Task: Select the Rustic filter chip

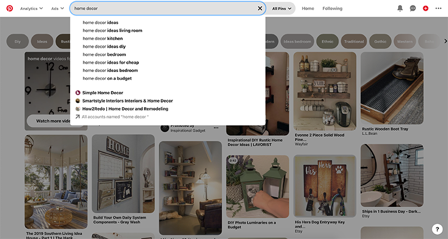Action: pyautogui.click(x=63, y=41)
